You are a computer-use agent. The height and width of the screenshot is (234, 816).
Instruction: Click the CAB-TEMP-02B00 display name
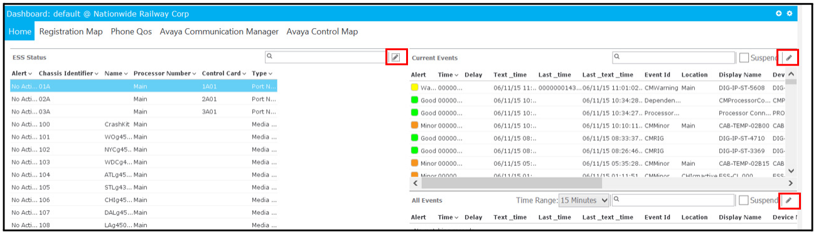[743, 126]
